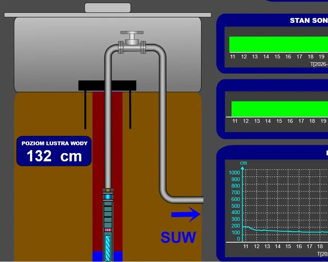Click hour 15 under the STAN SON chart
The image size is (328, 262).
coord(277,57)
